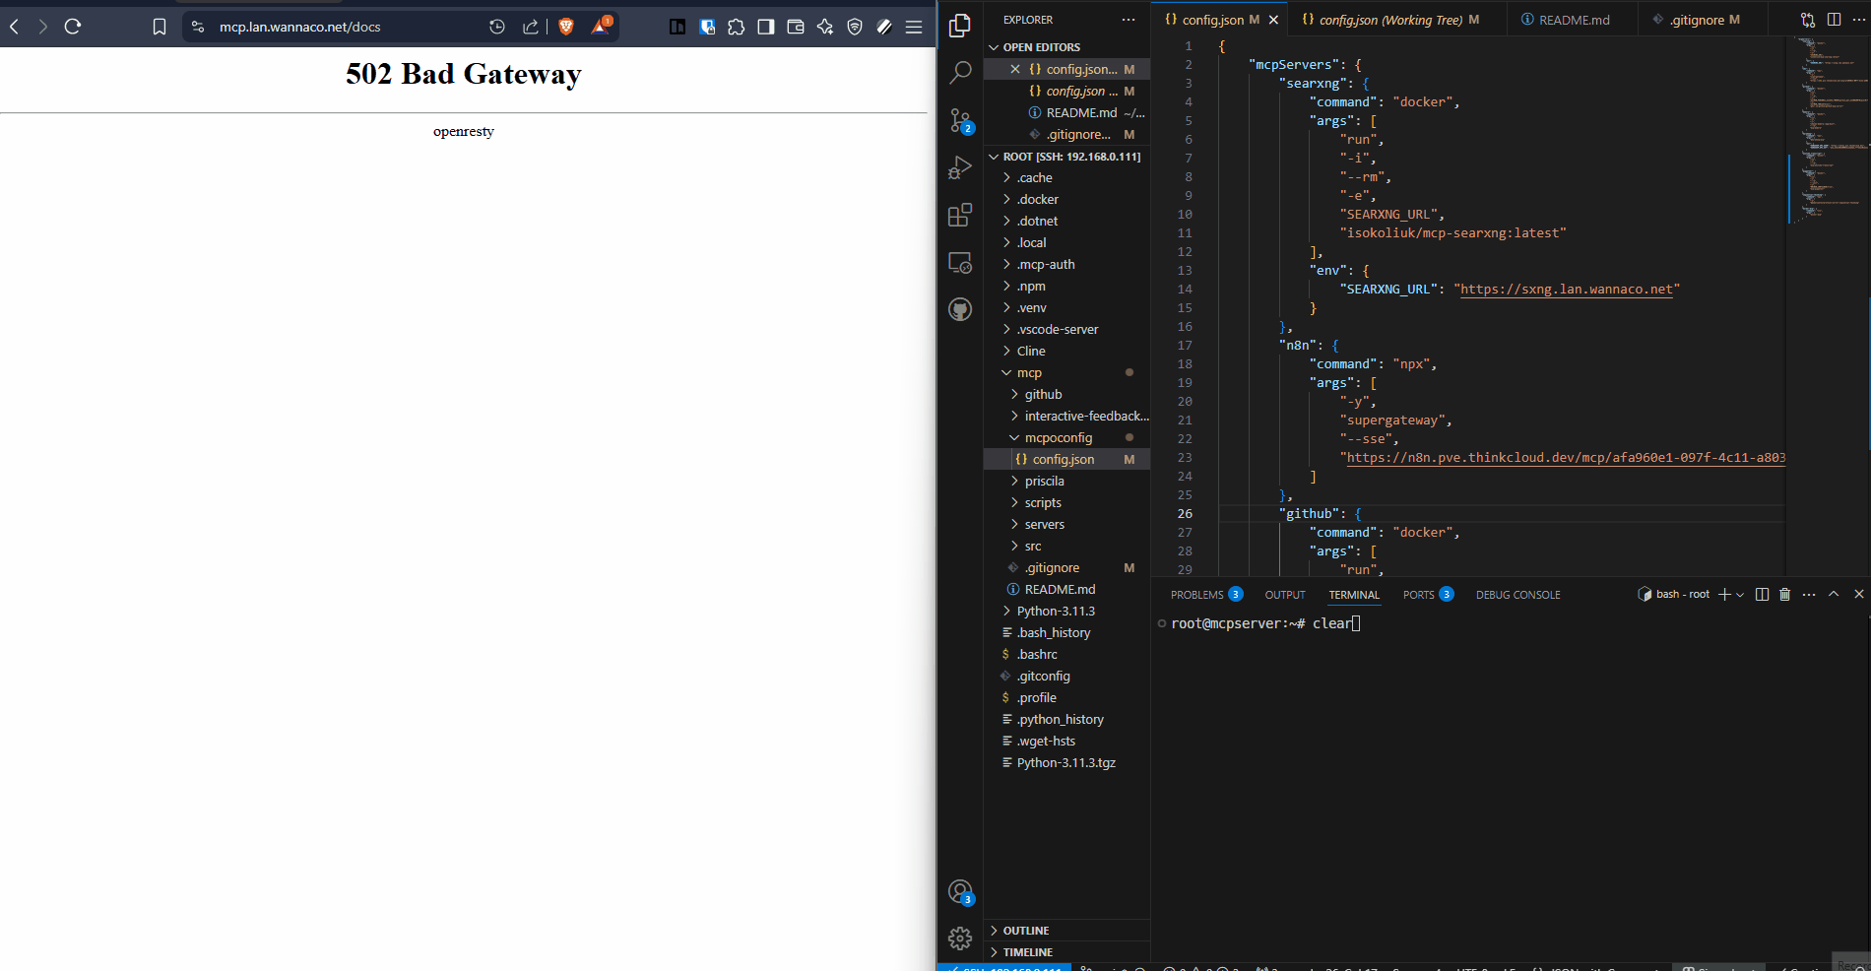Switch to the DEBUG CONSOLE tab

pyautogui.click(x=1517, y=595)
